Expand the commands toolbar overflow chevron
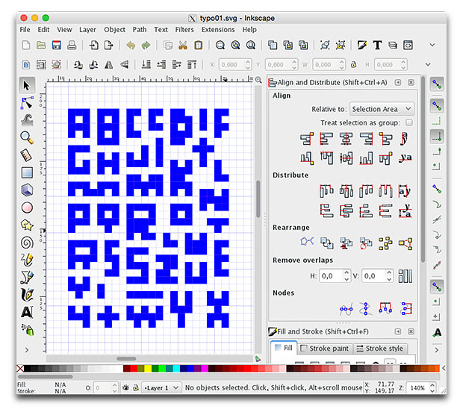The width and height of the screenshot is (463, 415). [432, 45]
